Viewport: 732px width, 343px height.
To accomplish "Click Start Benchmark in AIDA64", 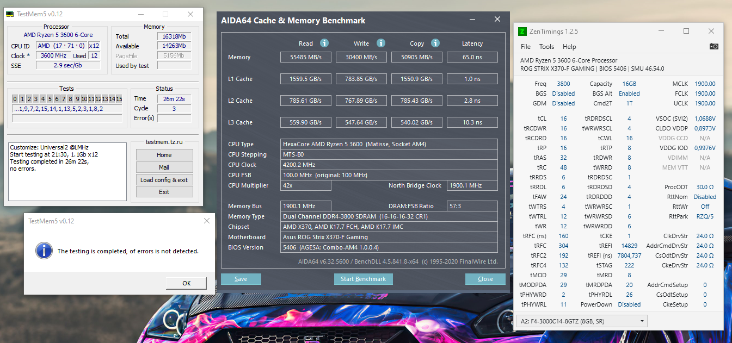I will 363,279.
